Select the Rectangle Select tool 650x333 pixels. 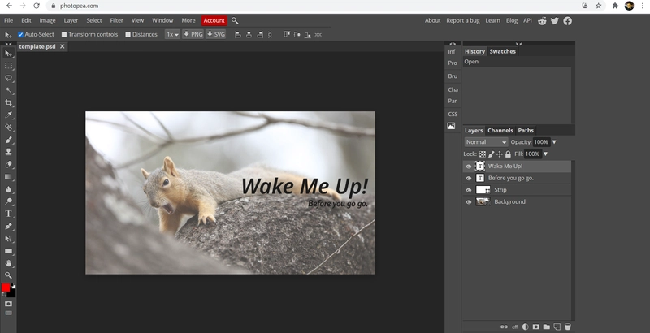point(9,66)
